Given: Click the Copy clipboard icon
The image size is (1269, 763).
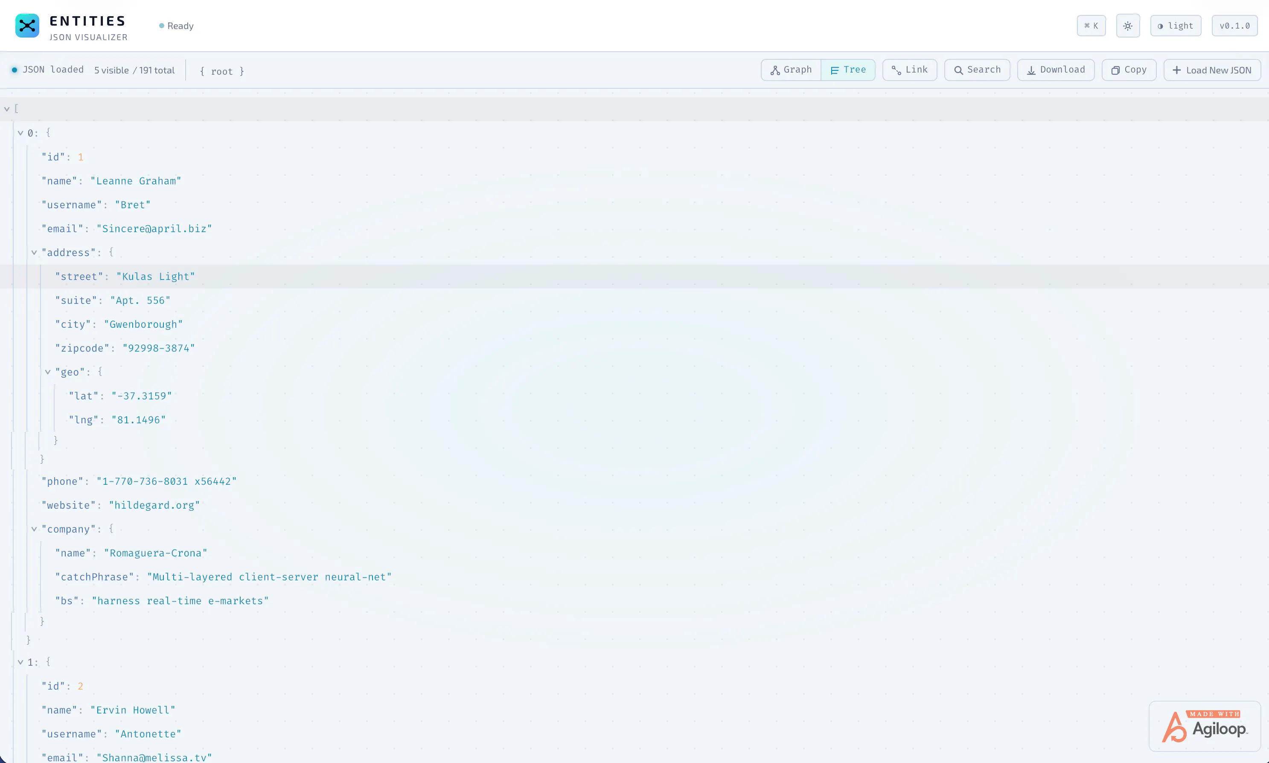Looking at the screenshot, I should pyautogui.click(x=1115, y=70).
